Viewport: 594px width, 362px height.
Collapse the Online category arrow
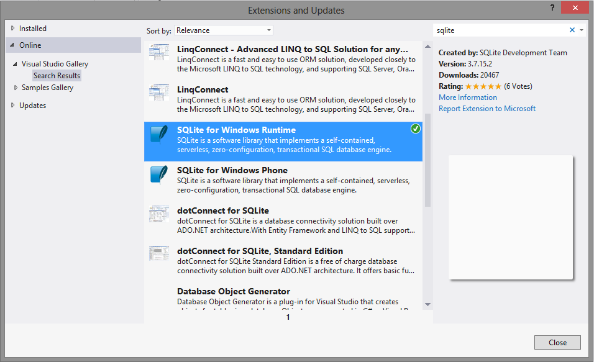[x=12, y=45]
